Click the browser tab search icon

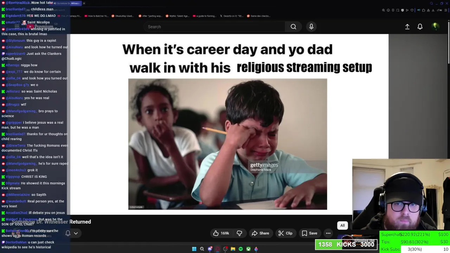coord(431,4)
